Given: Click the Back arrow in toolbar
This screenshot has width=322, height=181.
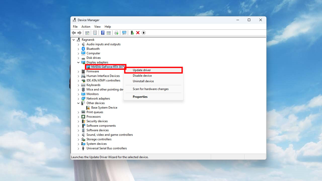Looking at the screenshot, I should click(74, 33).
